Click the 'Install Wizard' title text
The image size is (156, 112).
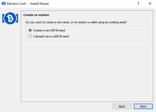tap(39, 4)
